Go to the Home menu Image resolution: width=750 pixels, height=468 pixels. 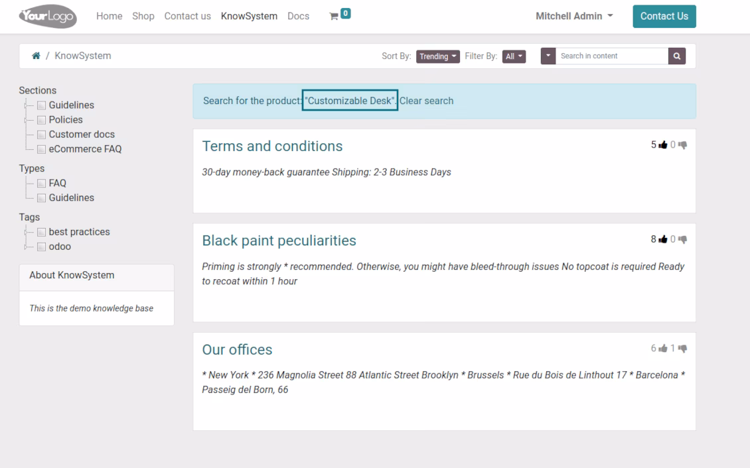[x=109, y=16]
